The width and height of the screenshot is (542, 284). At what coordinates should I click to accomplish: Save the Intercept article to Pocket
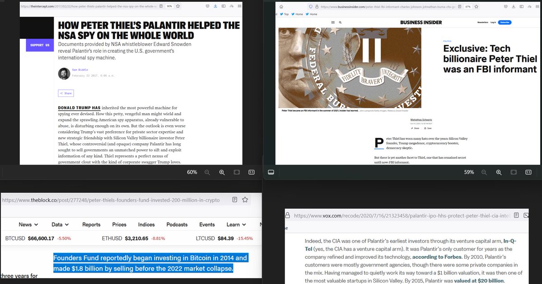click(x=207, y=6)
